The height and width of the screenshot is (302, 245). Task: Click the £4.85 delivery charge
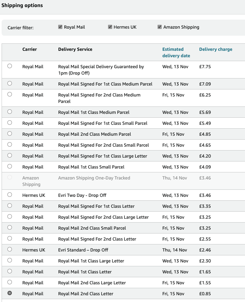click(x=205, y=134)
